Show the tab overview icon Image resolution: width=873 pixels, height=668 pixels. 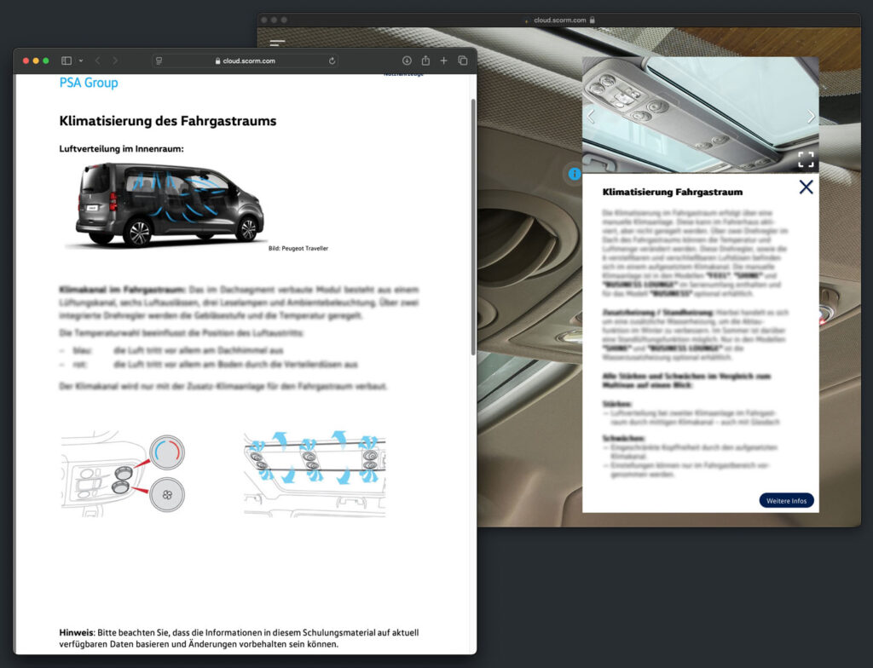(x=463, y=60)
